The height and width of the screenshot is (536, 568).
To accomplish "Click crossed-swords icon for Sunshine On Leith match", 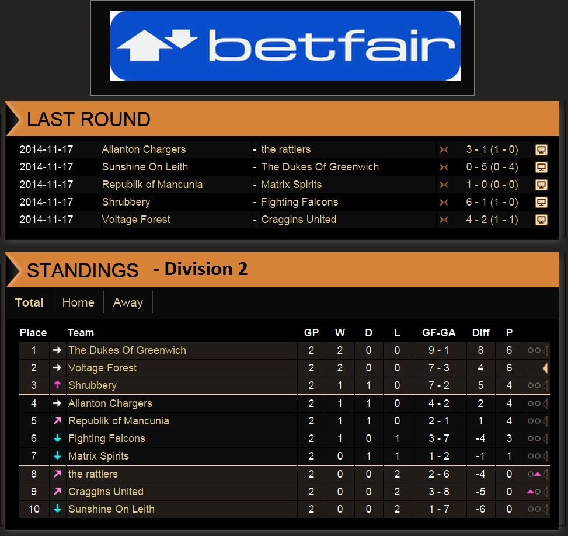I will (444, 167).
